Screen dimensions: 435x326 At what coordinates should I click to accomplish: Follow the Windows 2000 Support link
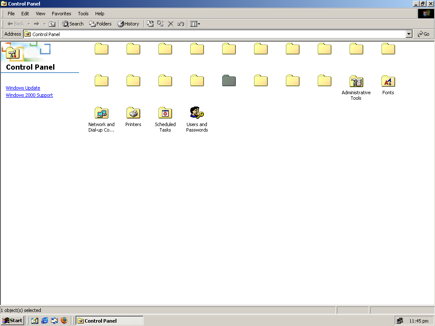pyautogui.click(x=29, y=95)
